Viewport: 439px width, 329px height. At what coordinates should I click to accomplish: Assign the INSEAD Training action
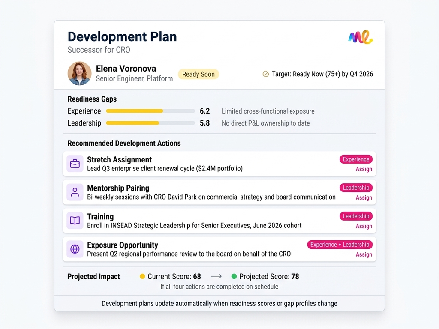coord(364,226)
